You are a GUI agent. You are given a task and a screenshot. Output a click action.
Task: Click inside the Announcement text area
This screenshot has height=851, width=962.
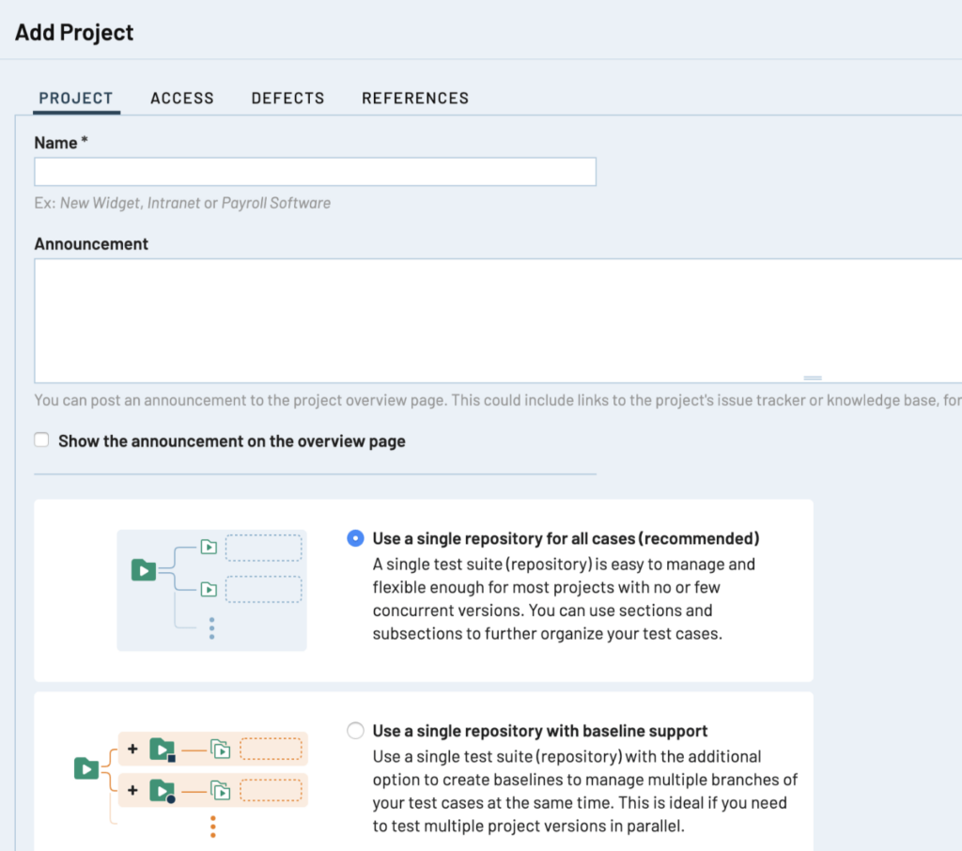pyautogui.click(x=498, y=321)
